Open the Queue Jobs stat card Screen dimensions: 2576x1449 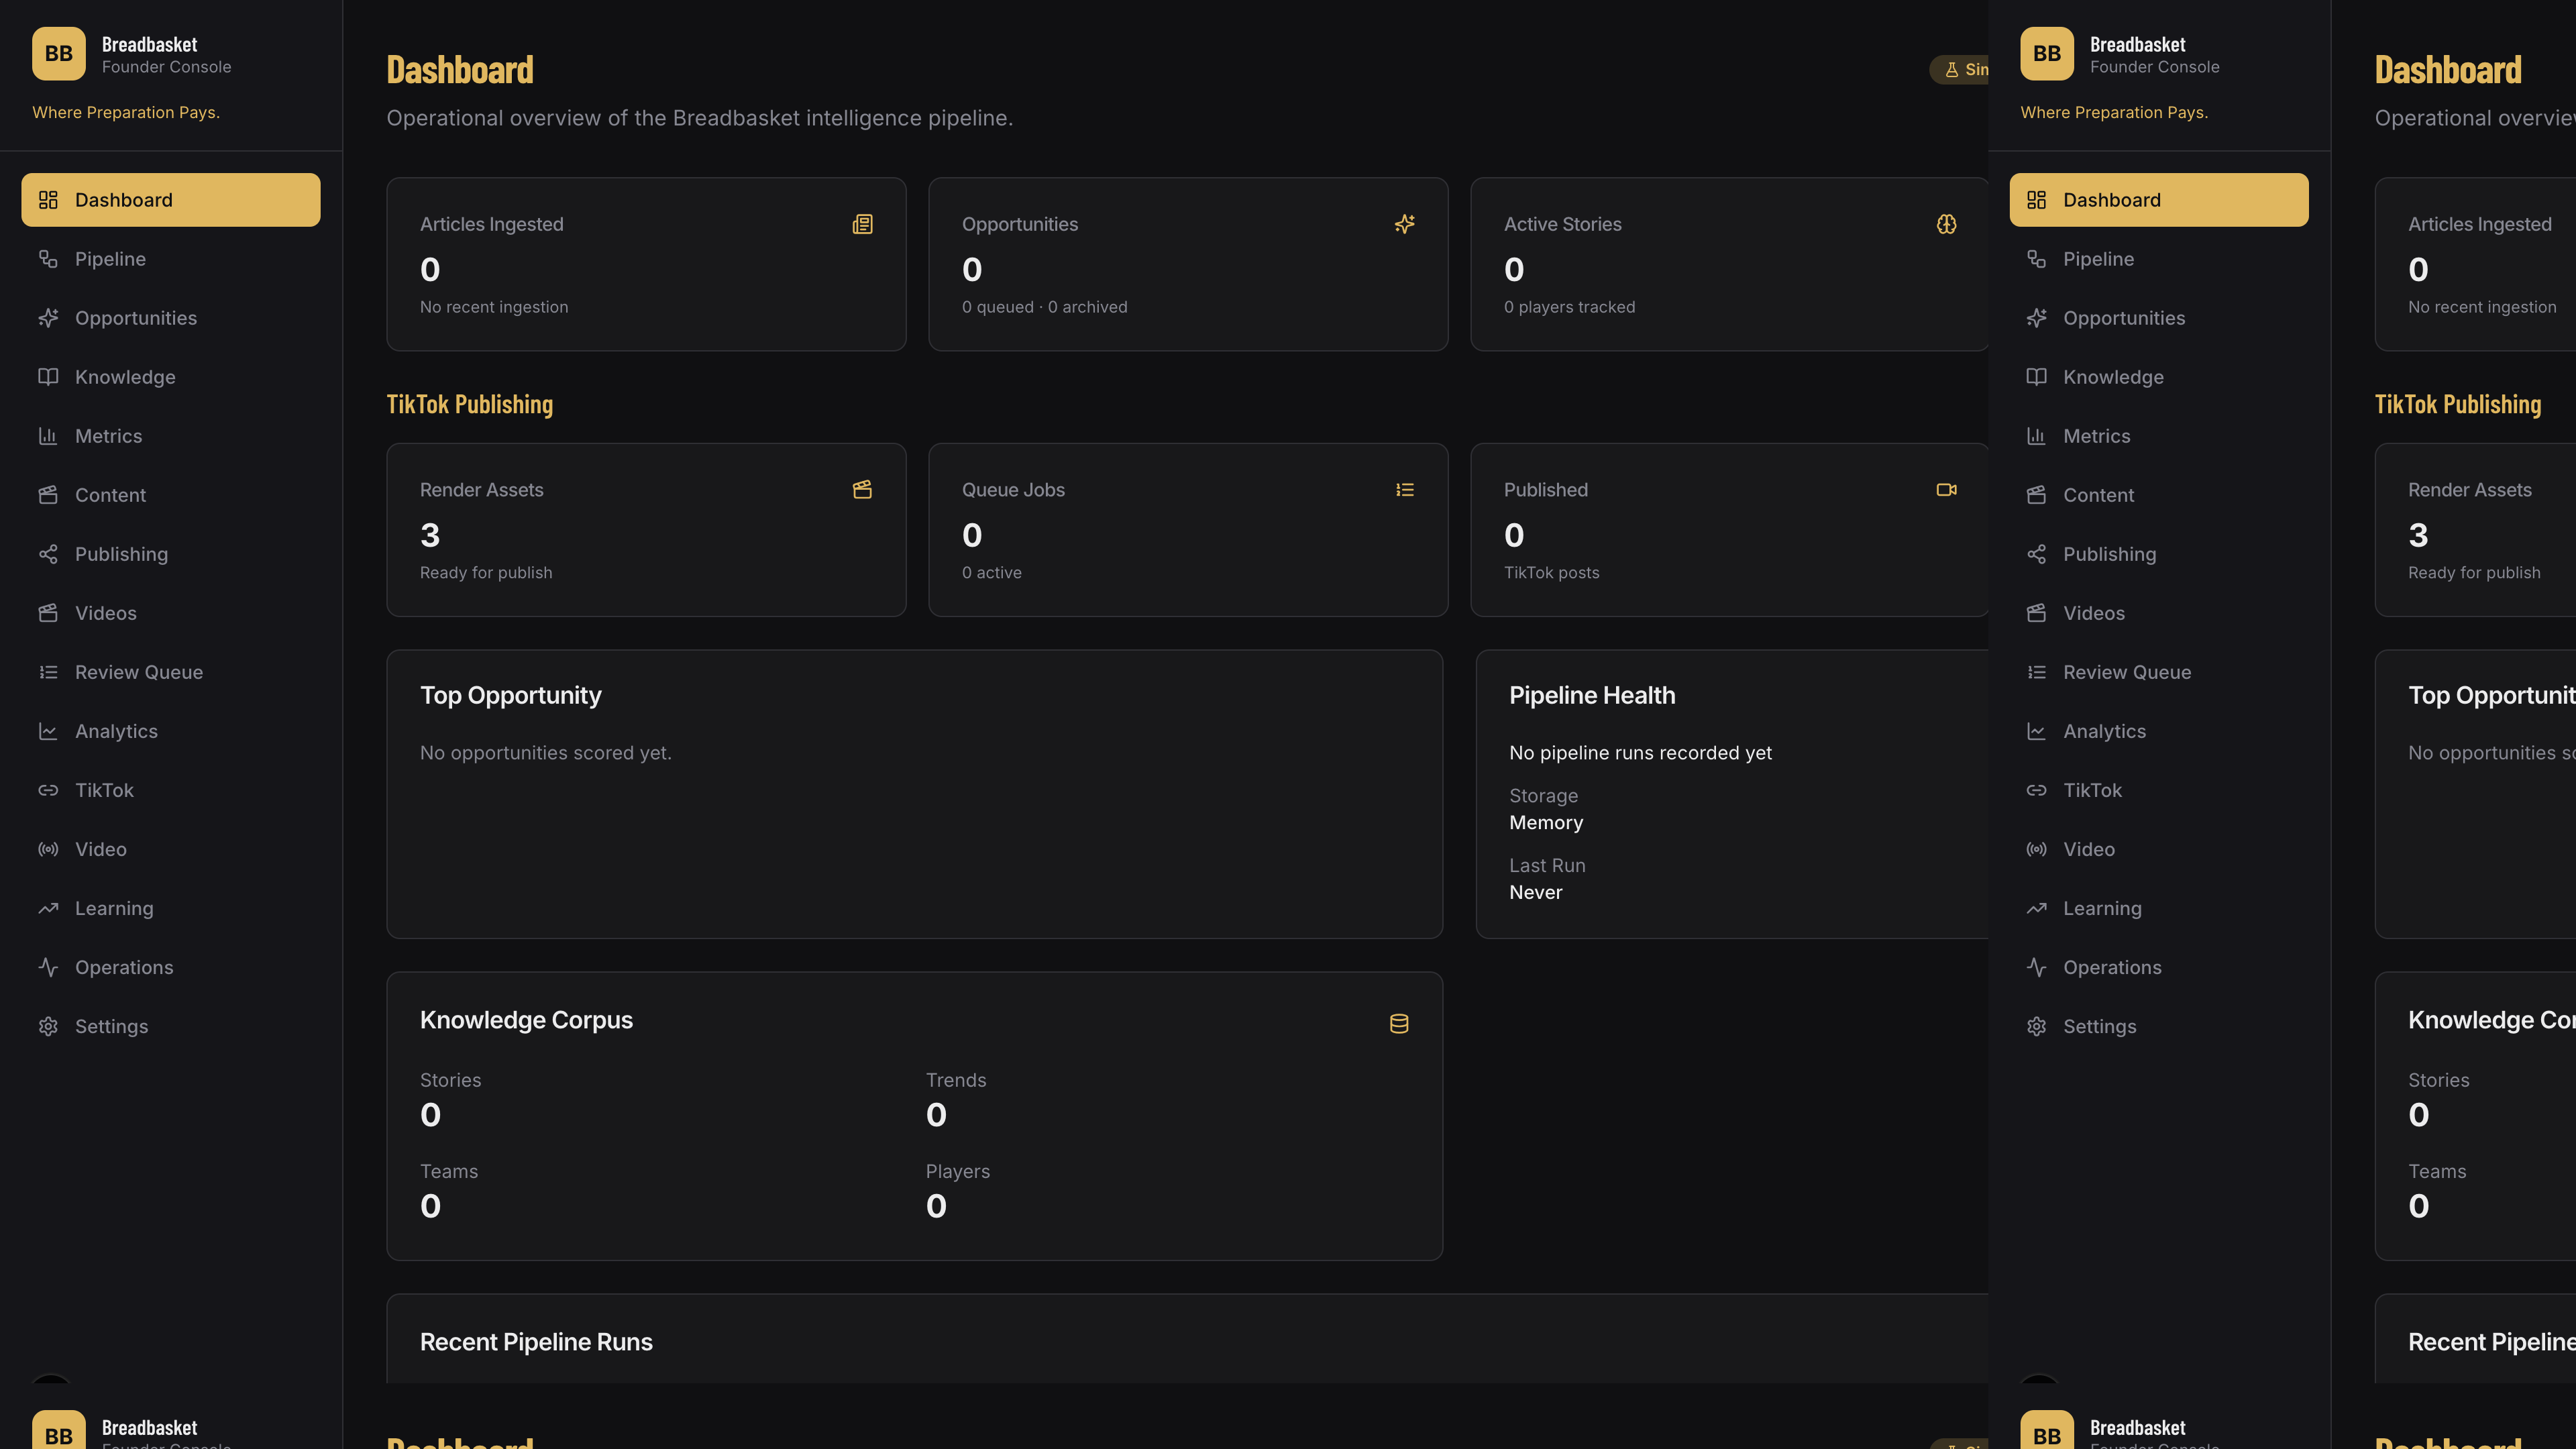click(1188, 530)
